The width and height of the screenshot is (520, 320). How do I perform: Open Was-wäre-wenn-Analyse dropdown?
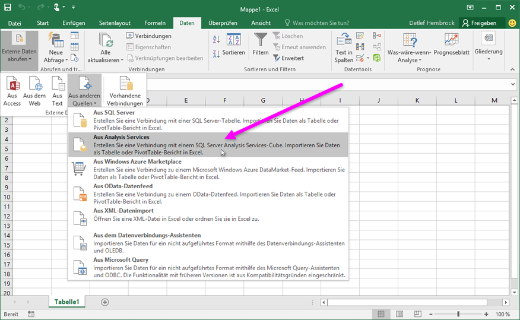tap(409, 47)
